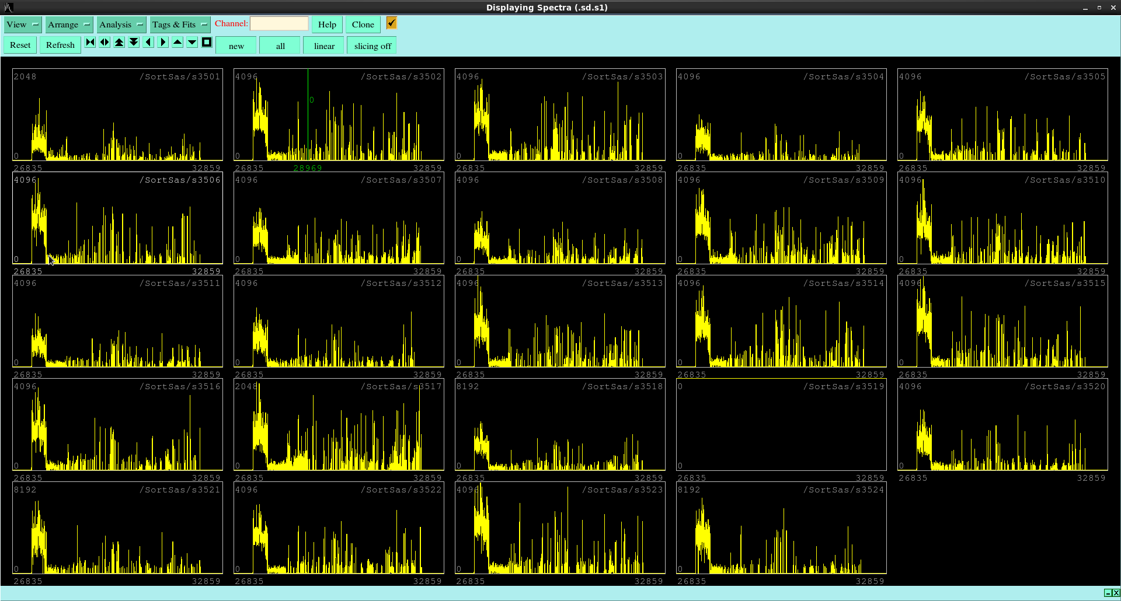Select spectrum /SortSas/s3508 panel
This screenshot has height=601, width=1121.
[x=560, y=218]
